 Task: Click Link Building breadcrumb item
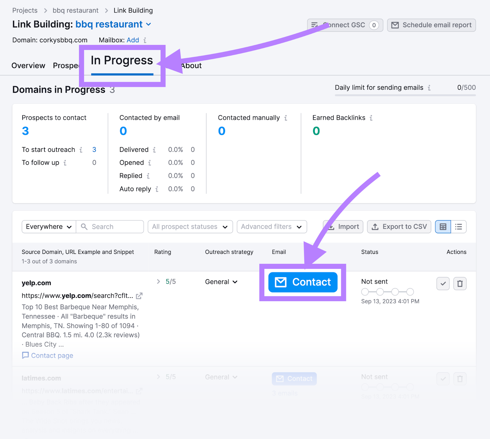pos(133,10)
